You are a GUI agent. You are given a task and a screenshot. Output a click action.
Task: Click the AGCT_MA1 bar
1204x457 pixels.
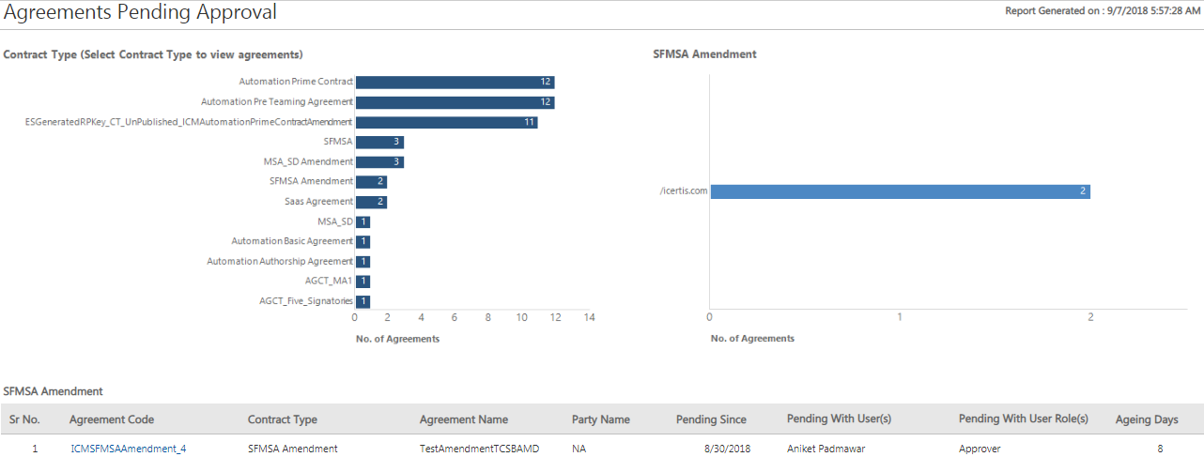click(363, 282)
